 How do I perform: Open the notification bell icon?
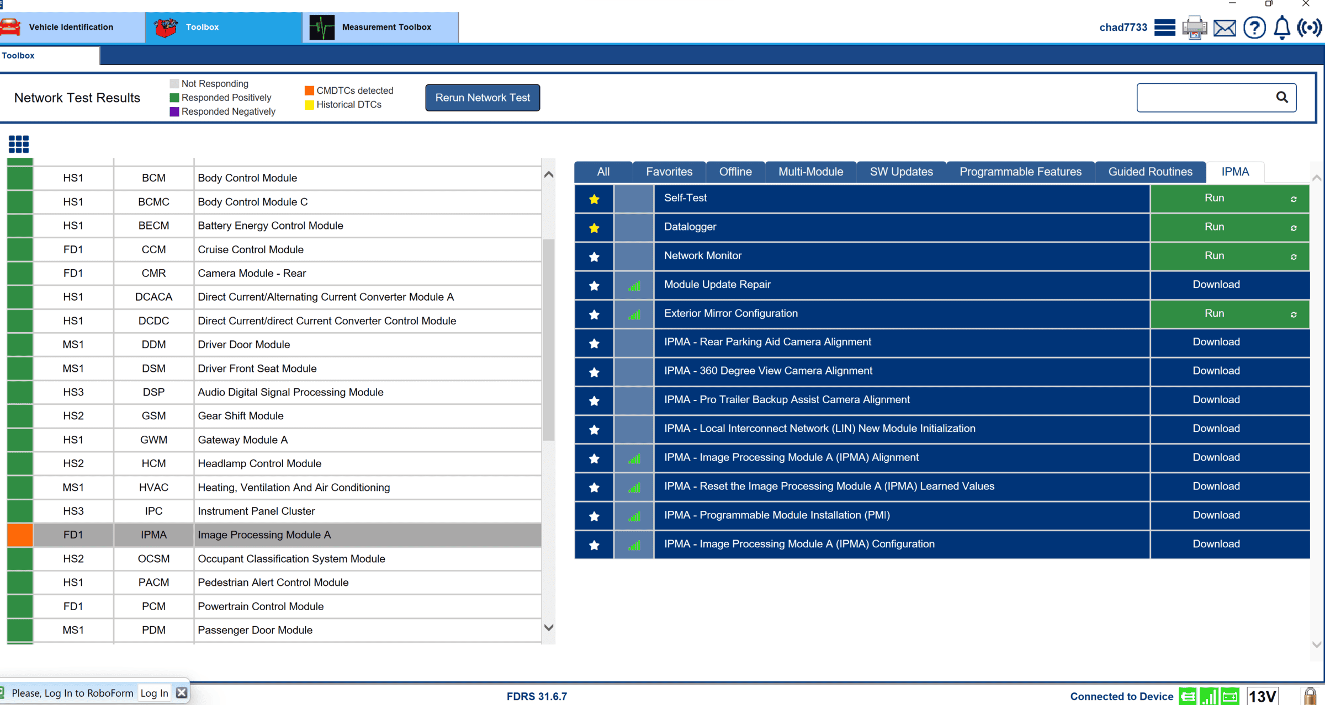pyautogui.click(x=1282, y=28)
